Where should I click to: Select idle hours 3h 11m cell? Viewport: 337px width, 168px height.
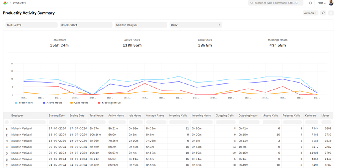pos(136,159)
